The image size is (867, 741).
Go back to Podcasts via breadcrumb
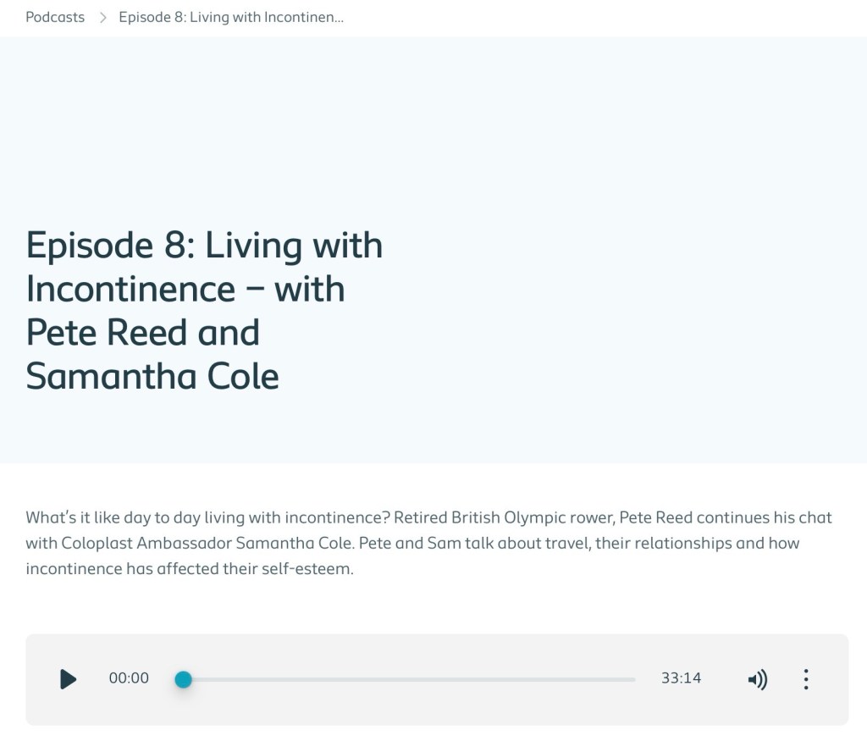pos(55,17)
